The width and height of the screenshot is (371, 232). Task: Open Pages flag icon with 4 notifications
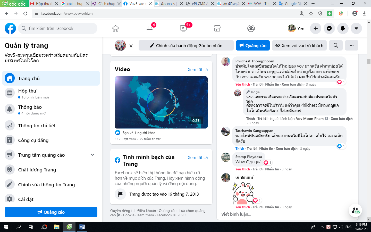coord(150,28)
